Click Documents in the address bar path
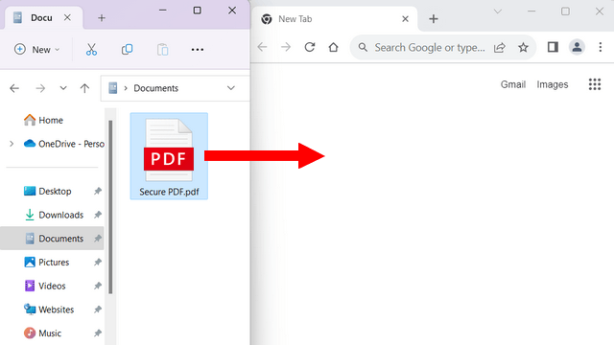Image resolution: width=614 pixels, height=345 pixels. click(x=155, y=88)
